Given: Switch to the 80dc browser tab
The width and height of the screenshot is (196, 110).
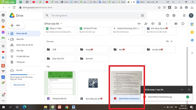Looking at the screenshot, I should pyautogui.click(x=141, y=2).
